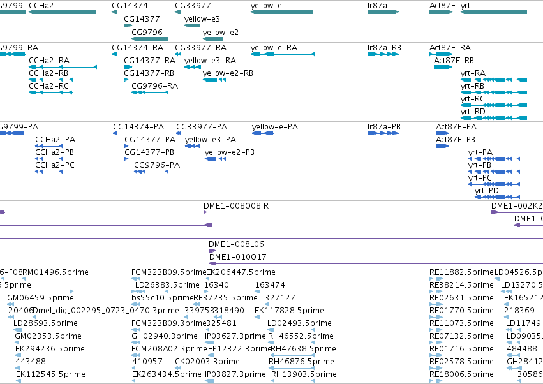543x384 pixels.
Task: Select the CG14377 gene label
Action: pos(142,18)
